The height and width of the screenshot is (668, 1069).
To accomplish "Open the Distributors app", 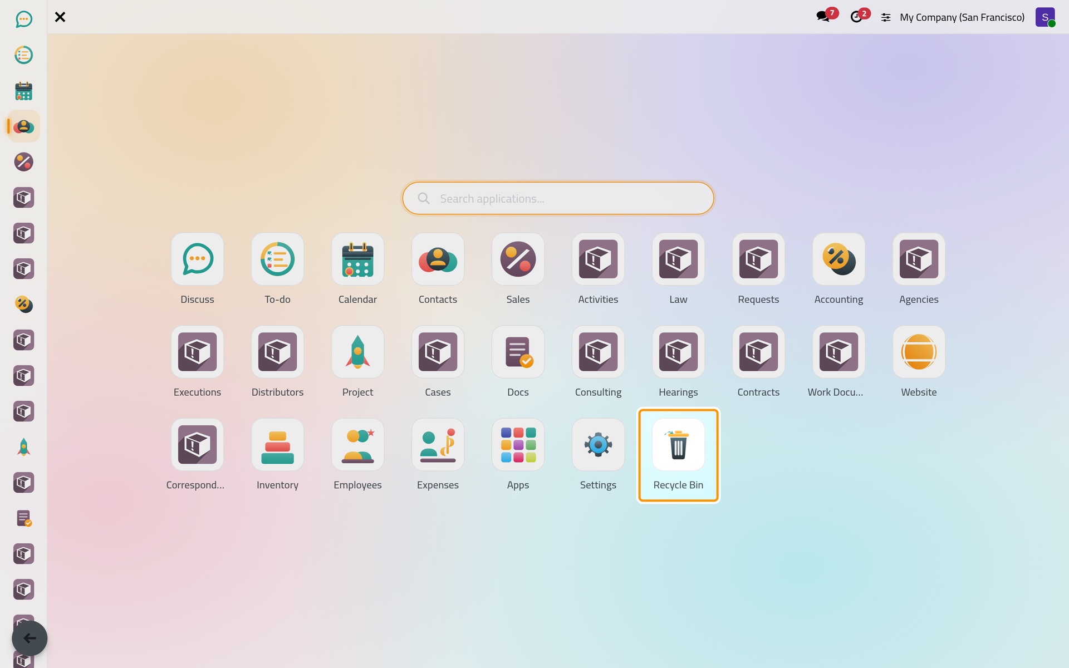I will [277, 352].
